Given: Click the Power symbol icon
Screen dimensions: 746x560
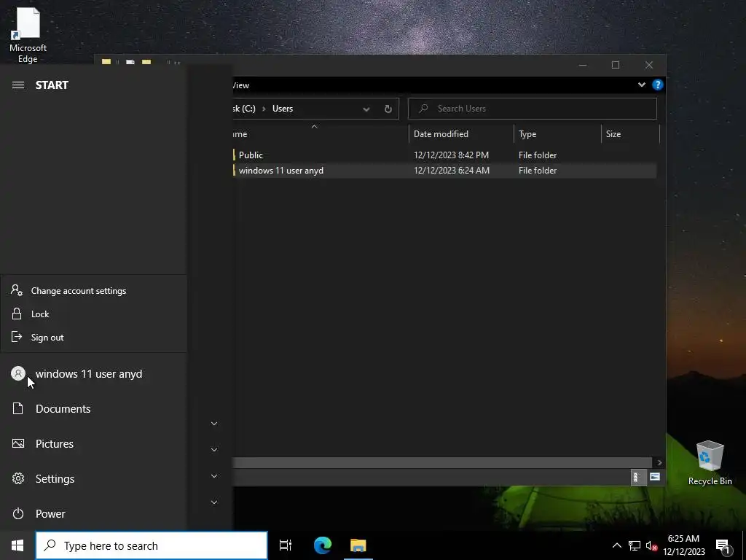Looking at the screenshot, I should pos(18,513).
